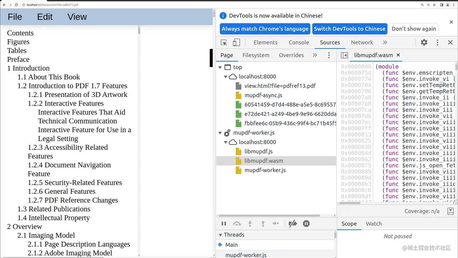Toggle device toolbar emulation icon
Screen dimensions: 458x258
tap(236, 42)
